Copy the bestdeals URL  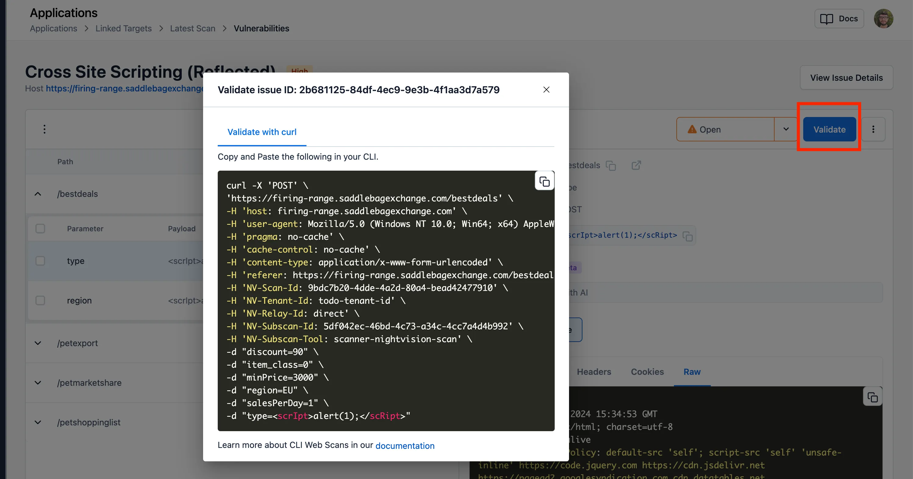pos(611,165)
